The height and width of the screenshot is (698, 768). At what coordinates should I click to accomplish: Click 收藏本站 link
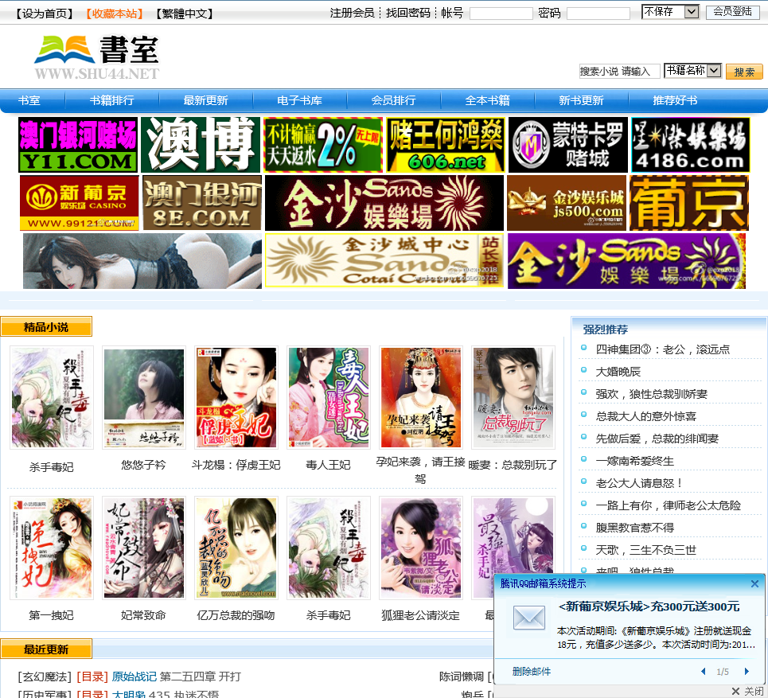[x=115, y=14]
